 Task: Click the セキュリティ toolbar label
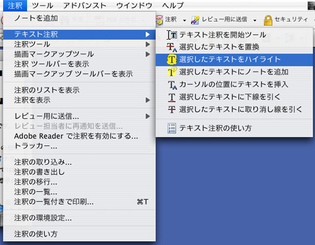[291, 20]
